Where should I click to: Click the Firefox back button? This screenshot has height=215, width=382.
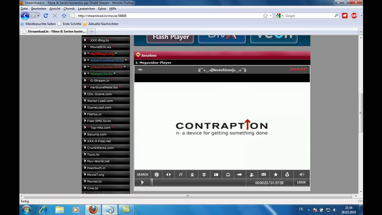[25, 16]
